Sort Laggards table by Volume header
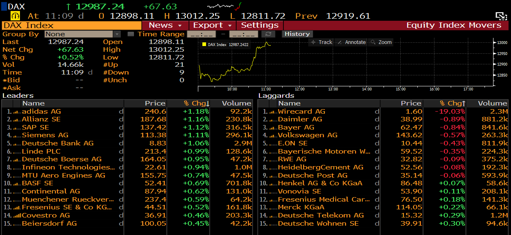Image resolution: width=511 pixels, height=235 pixels. (487, 103)
